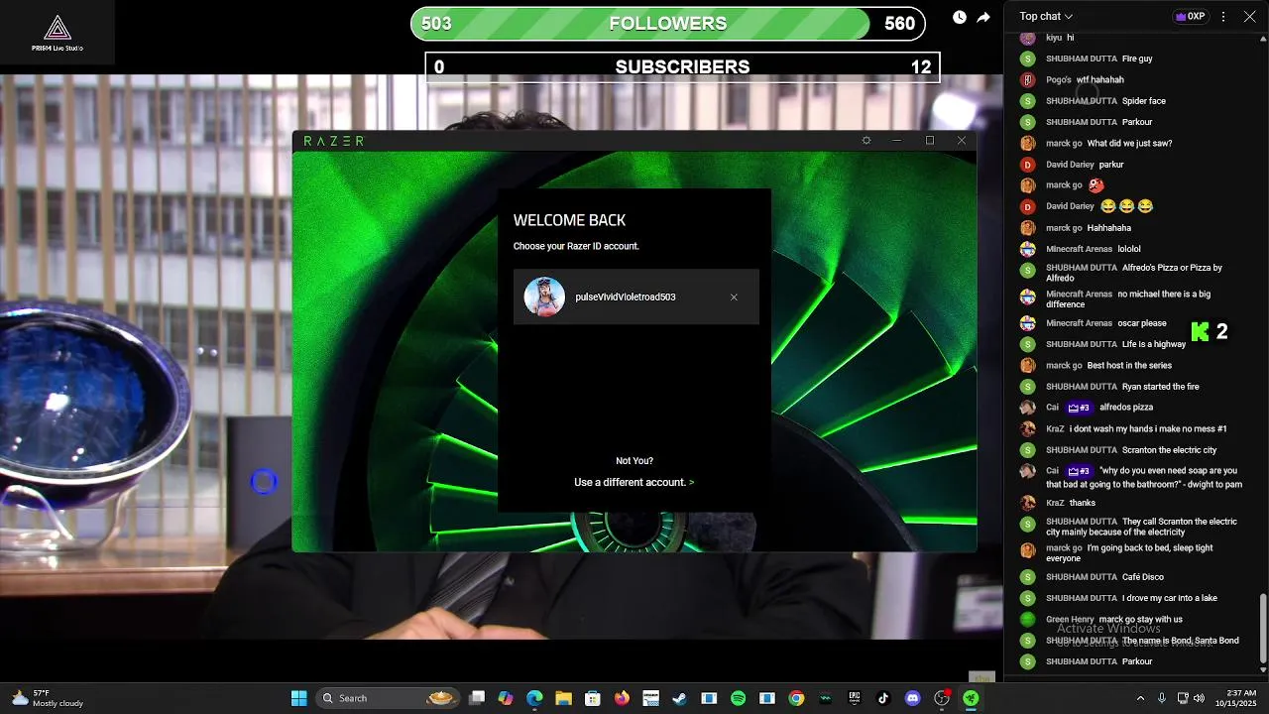Viewport: 1269px width, 714px height.
Task: Show hidden system tray icons
Action: click(x=1140, y=698)
